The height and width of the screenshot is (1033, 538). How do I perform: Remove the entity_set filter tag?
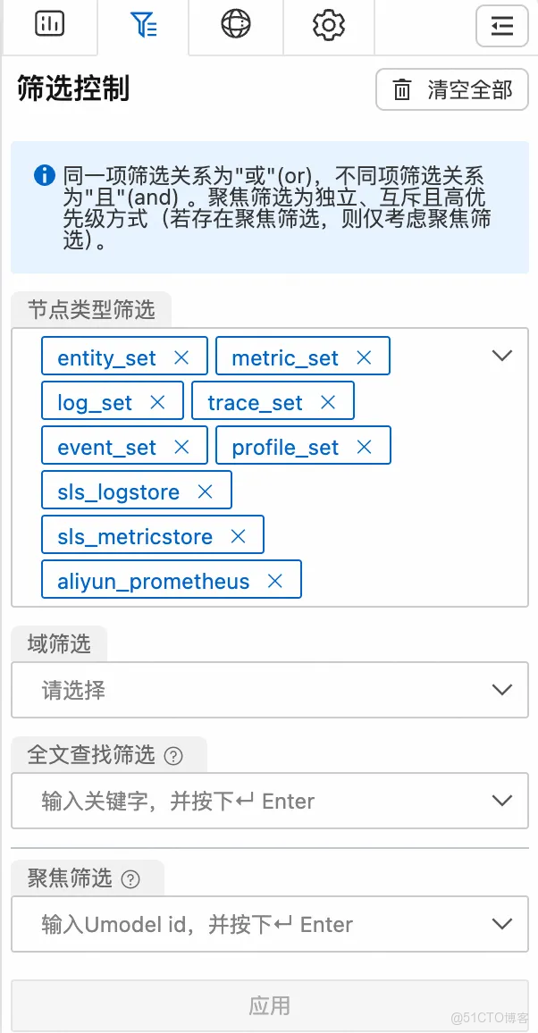pos(184,357)
